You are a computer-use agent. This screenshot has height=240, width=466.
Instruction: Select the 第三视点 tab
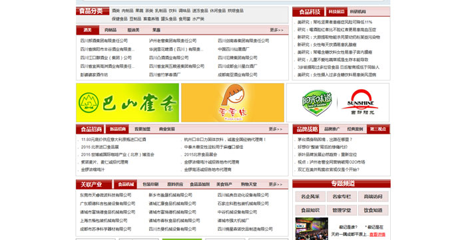tap(378, 129)
